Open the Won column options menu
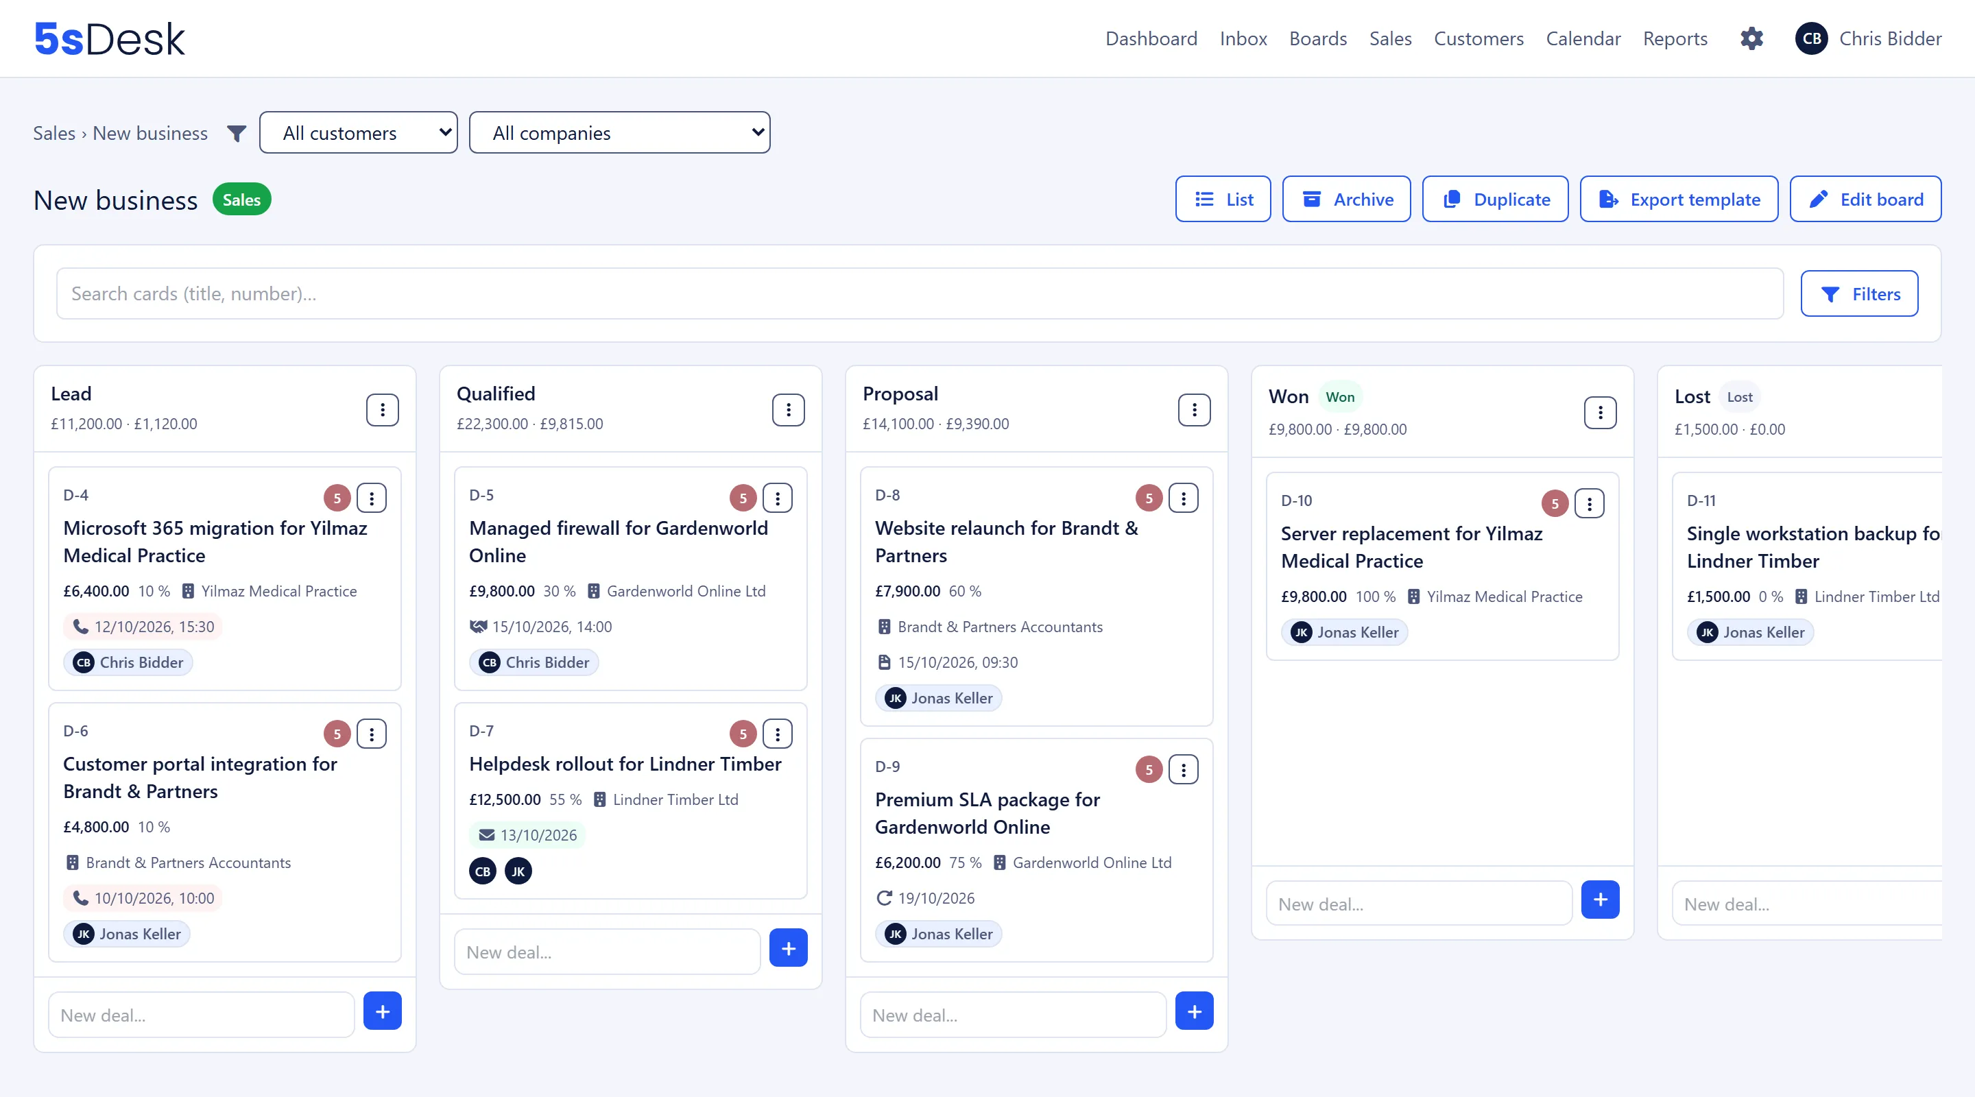 [1599, 413]
